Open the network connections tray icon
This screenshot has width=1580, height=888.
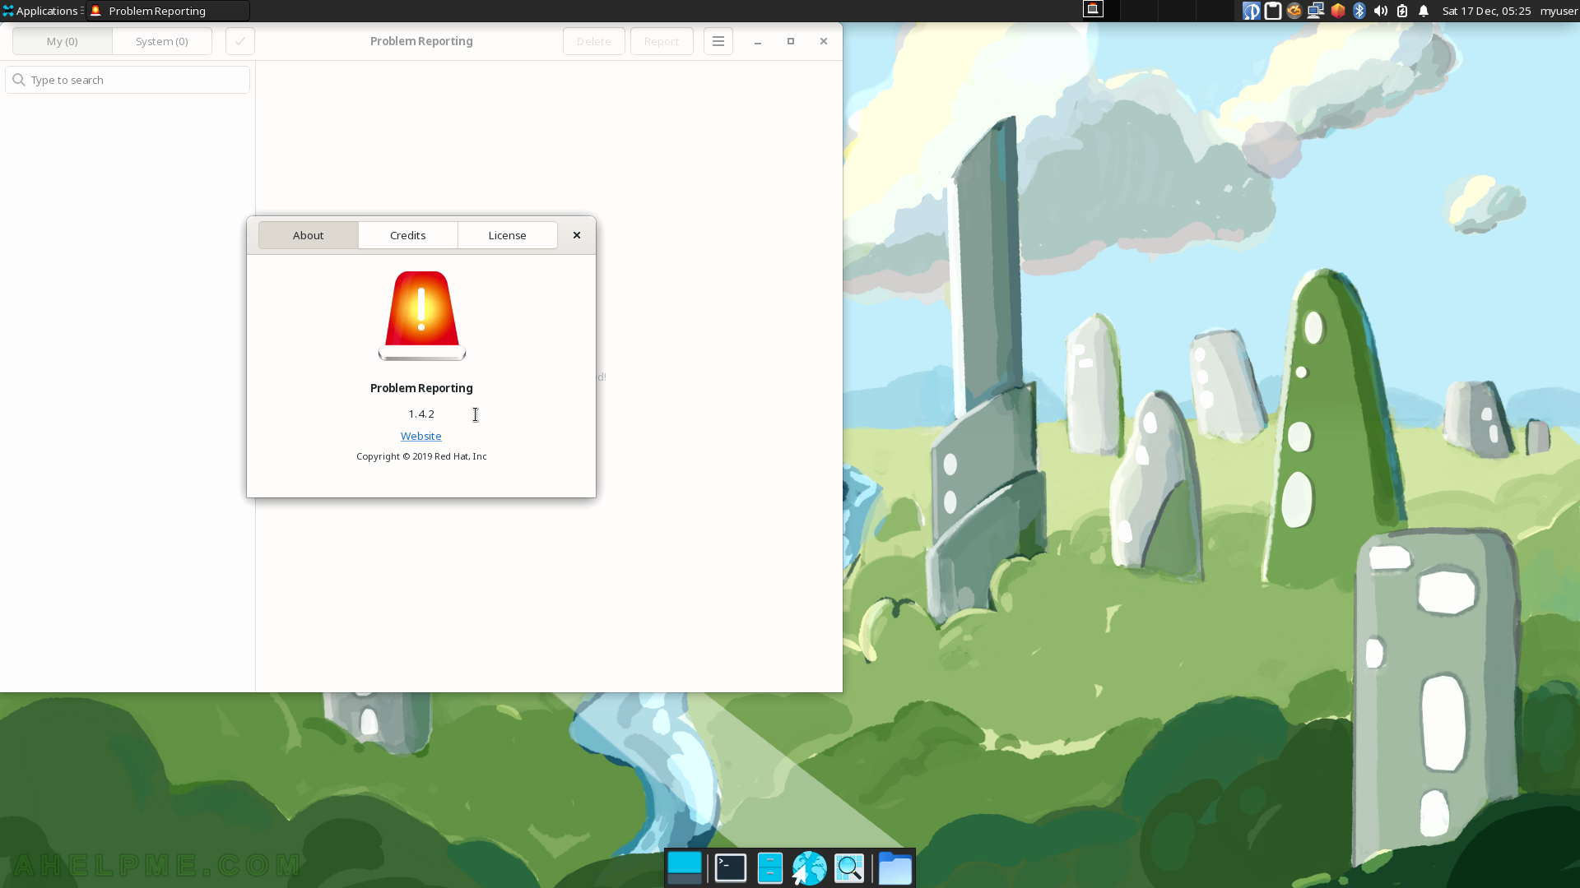pyautogui.click(x=1316, y=11)
